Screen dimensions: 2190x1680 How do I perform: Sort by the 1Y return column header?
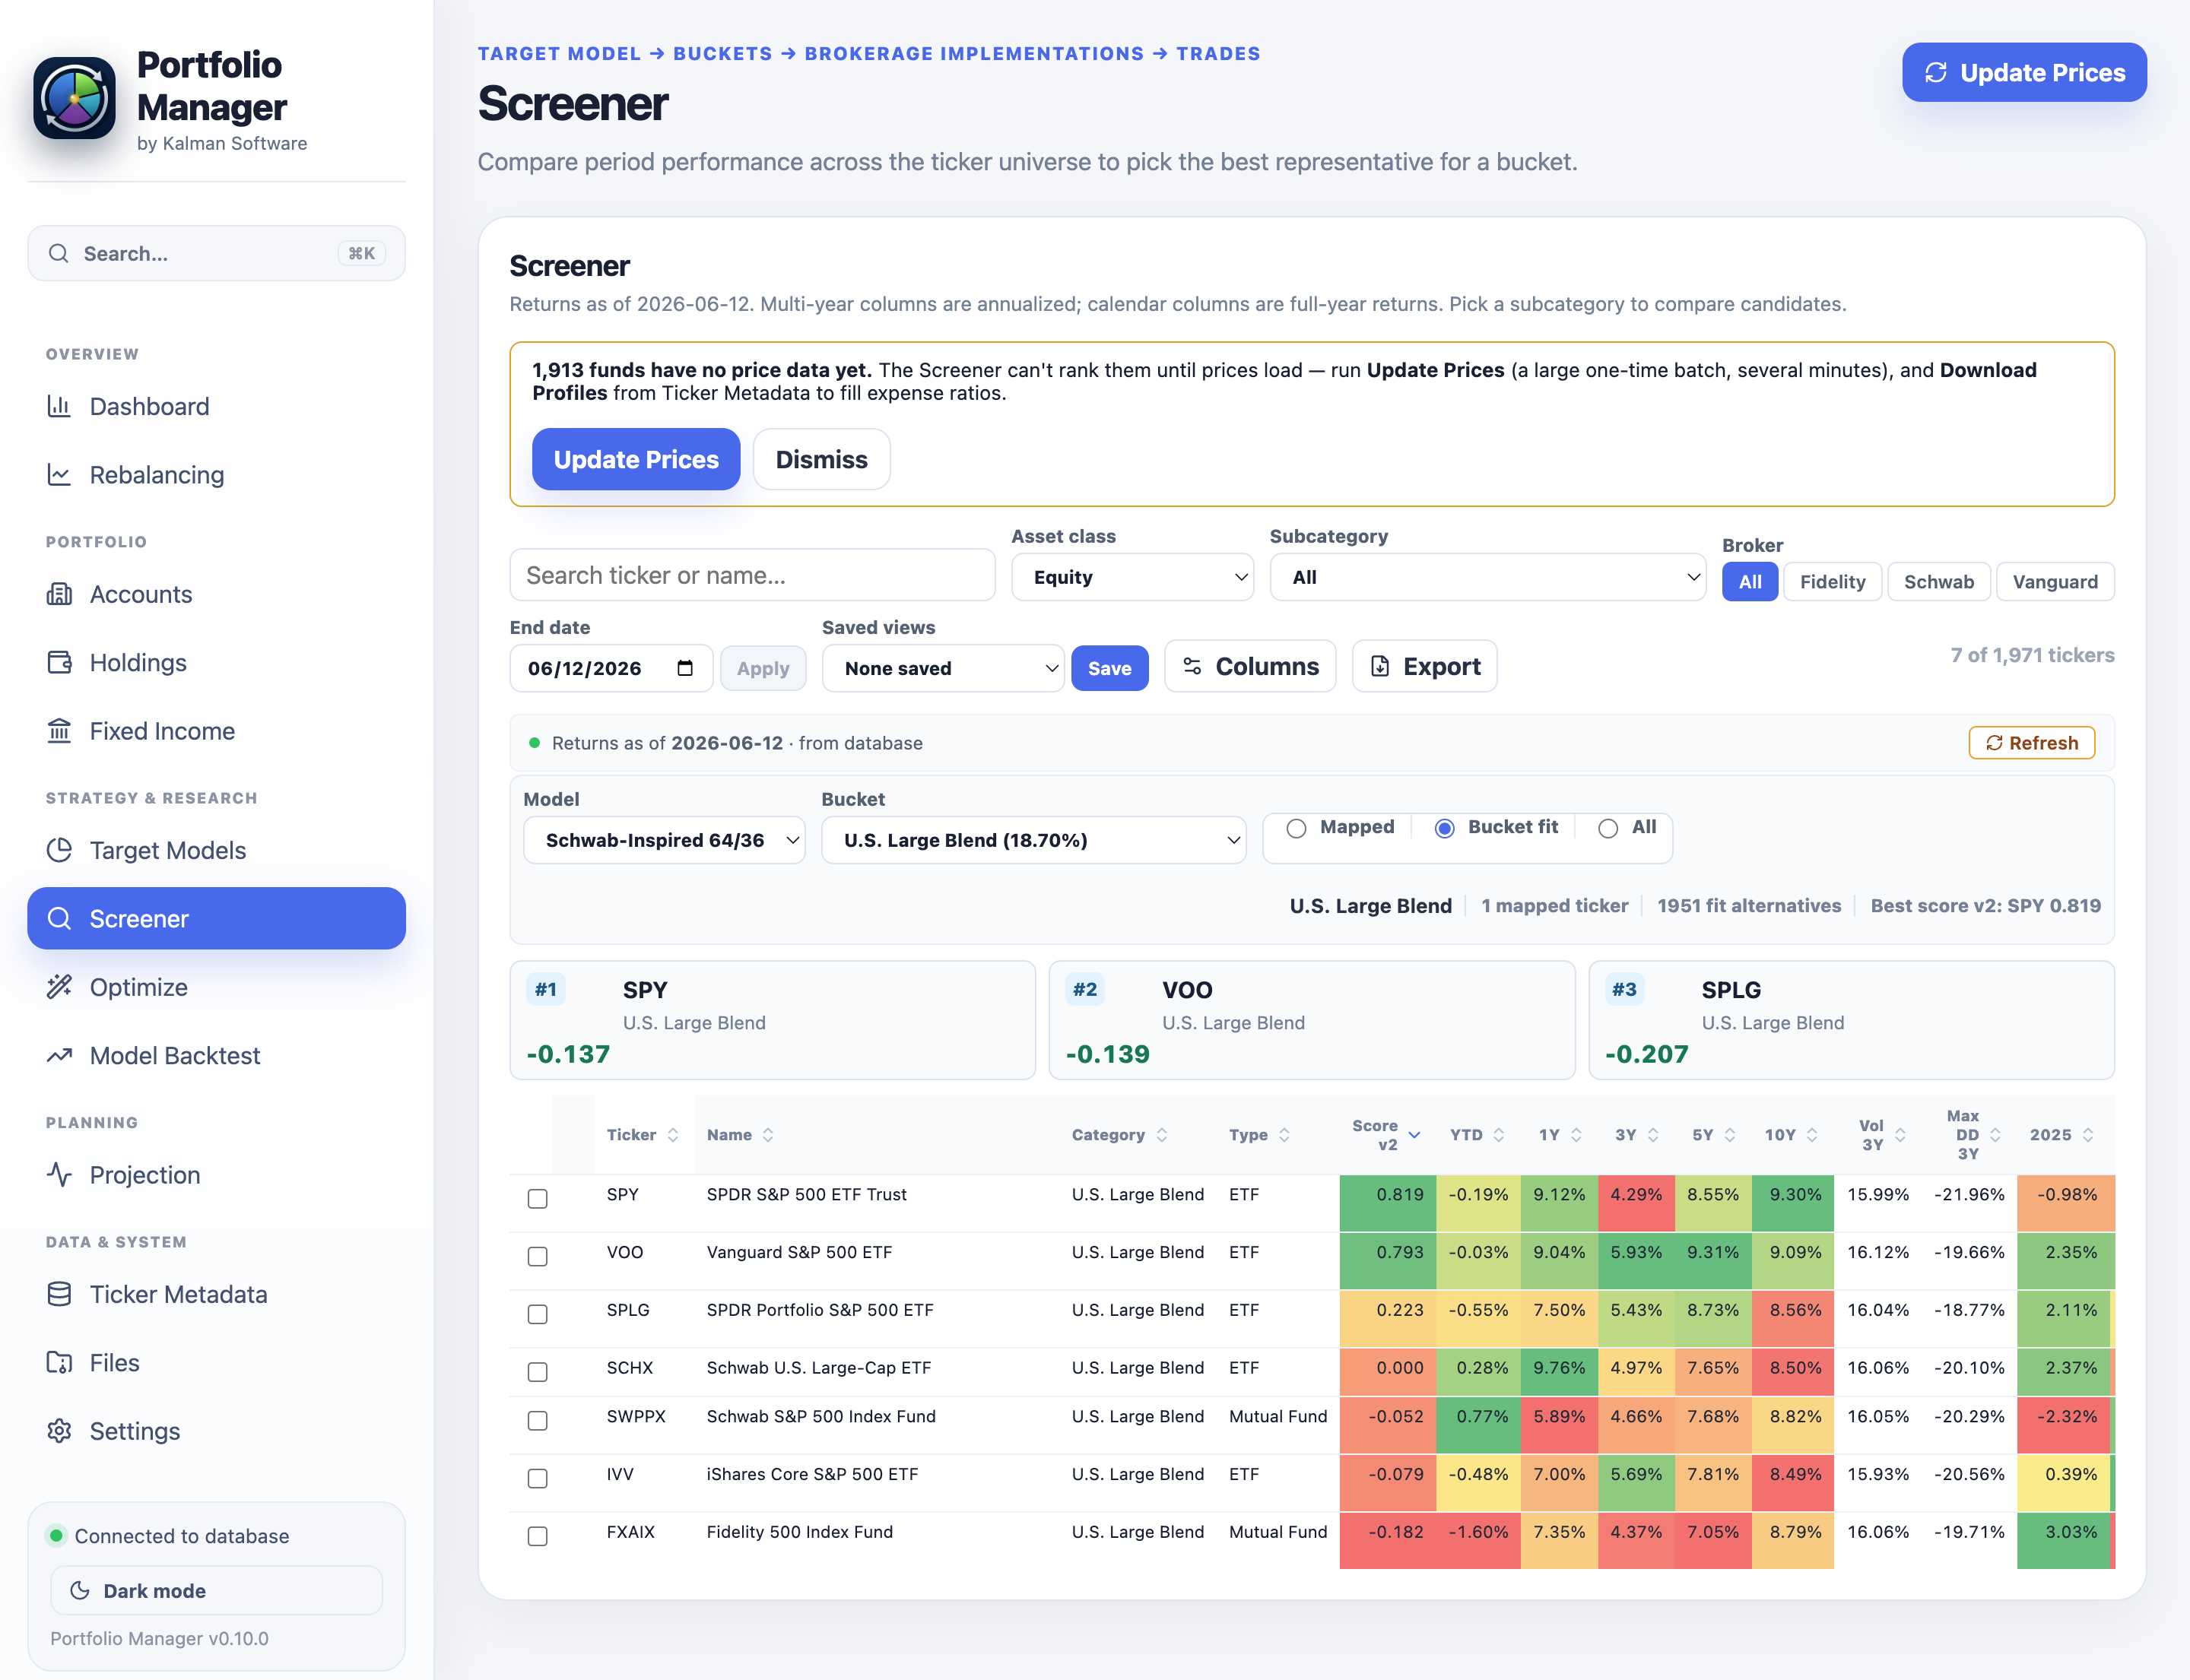pos(1560,1135)
